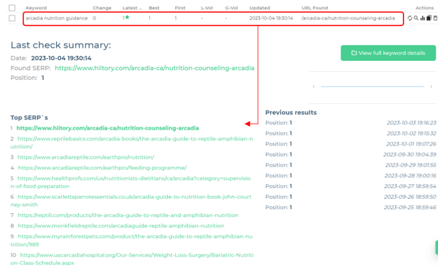The height and width of the screenshot is (269, 438).
Task: Sort by the Change column header
Action: 102,8
